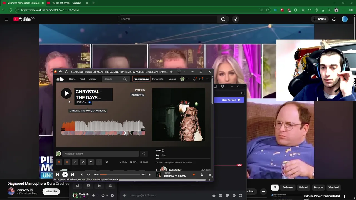Open the play queue list icon
The image size is (356, 200).
tap(209, 174)
